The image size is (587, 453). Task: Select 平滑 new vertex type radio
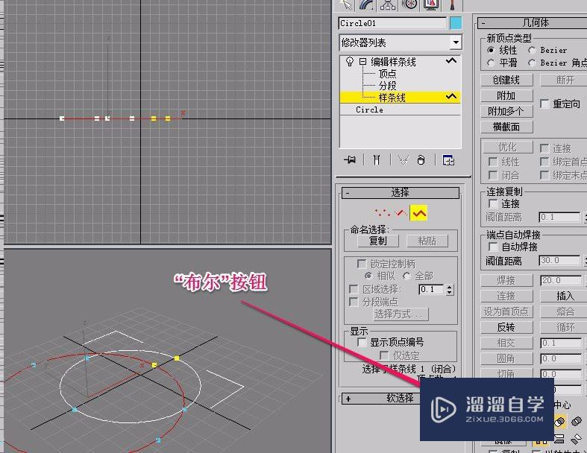[x=491, y=63]
